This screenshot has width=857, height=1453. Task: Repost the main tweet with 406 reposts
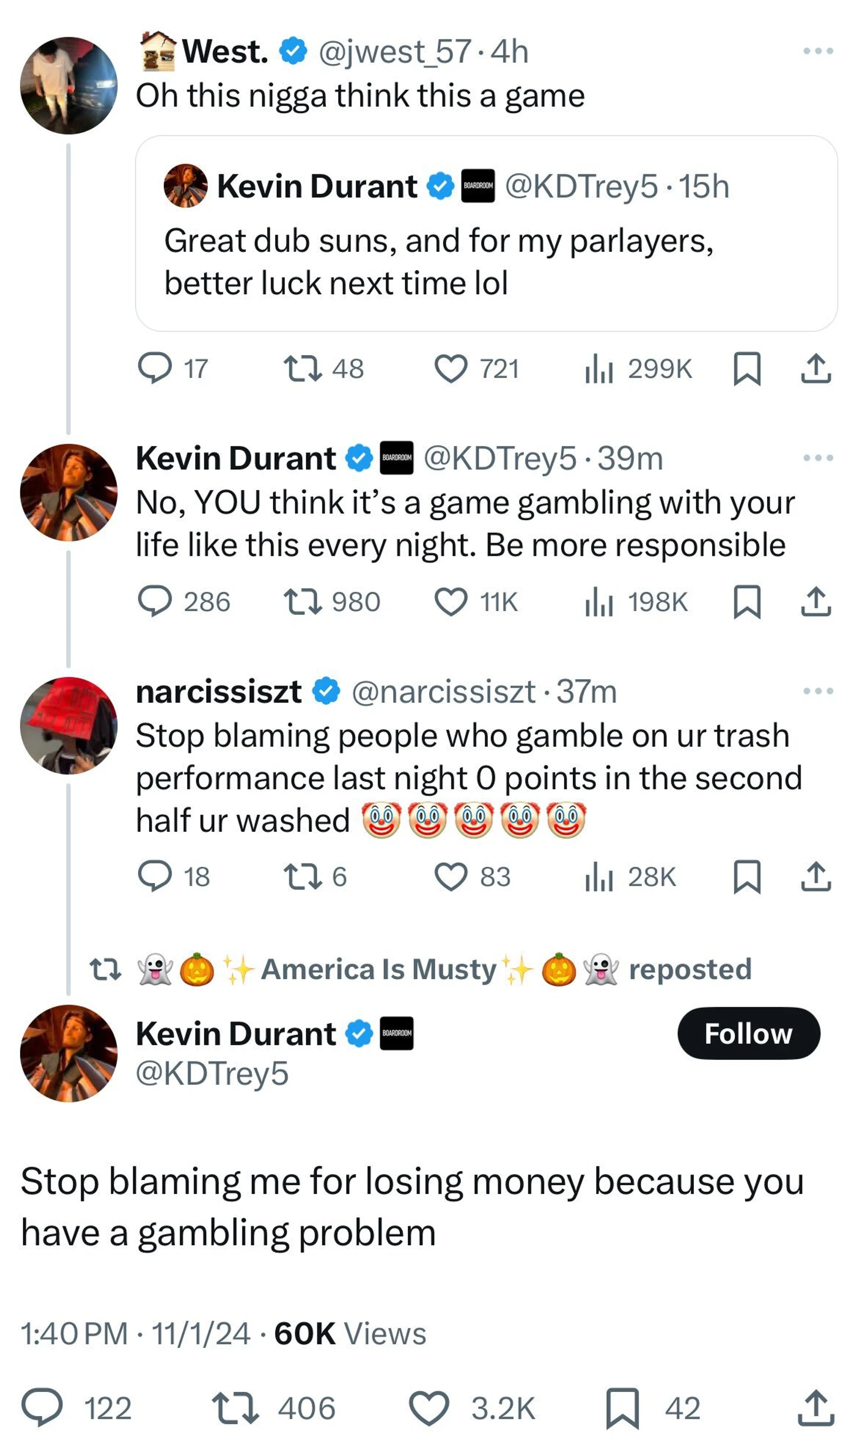235,1407
